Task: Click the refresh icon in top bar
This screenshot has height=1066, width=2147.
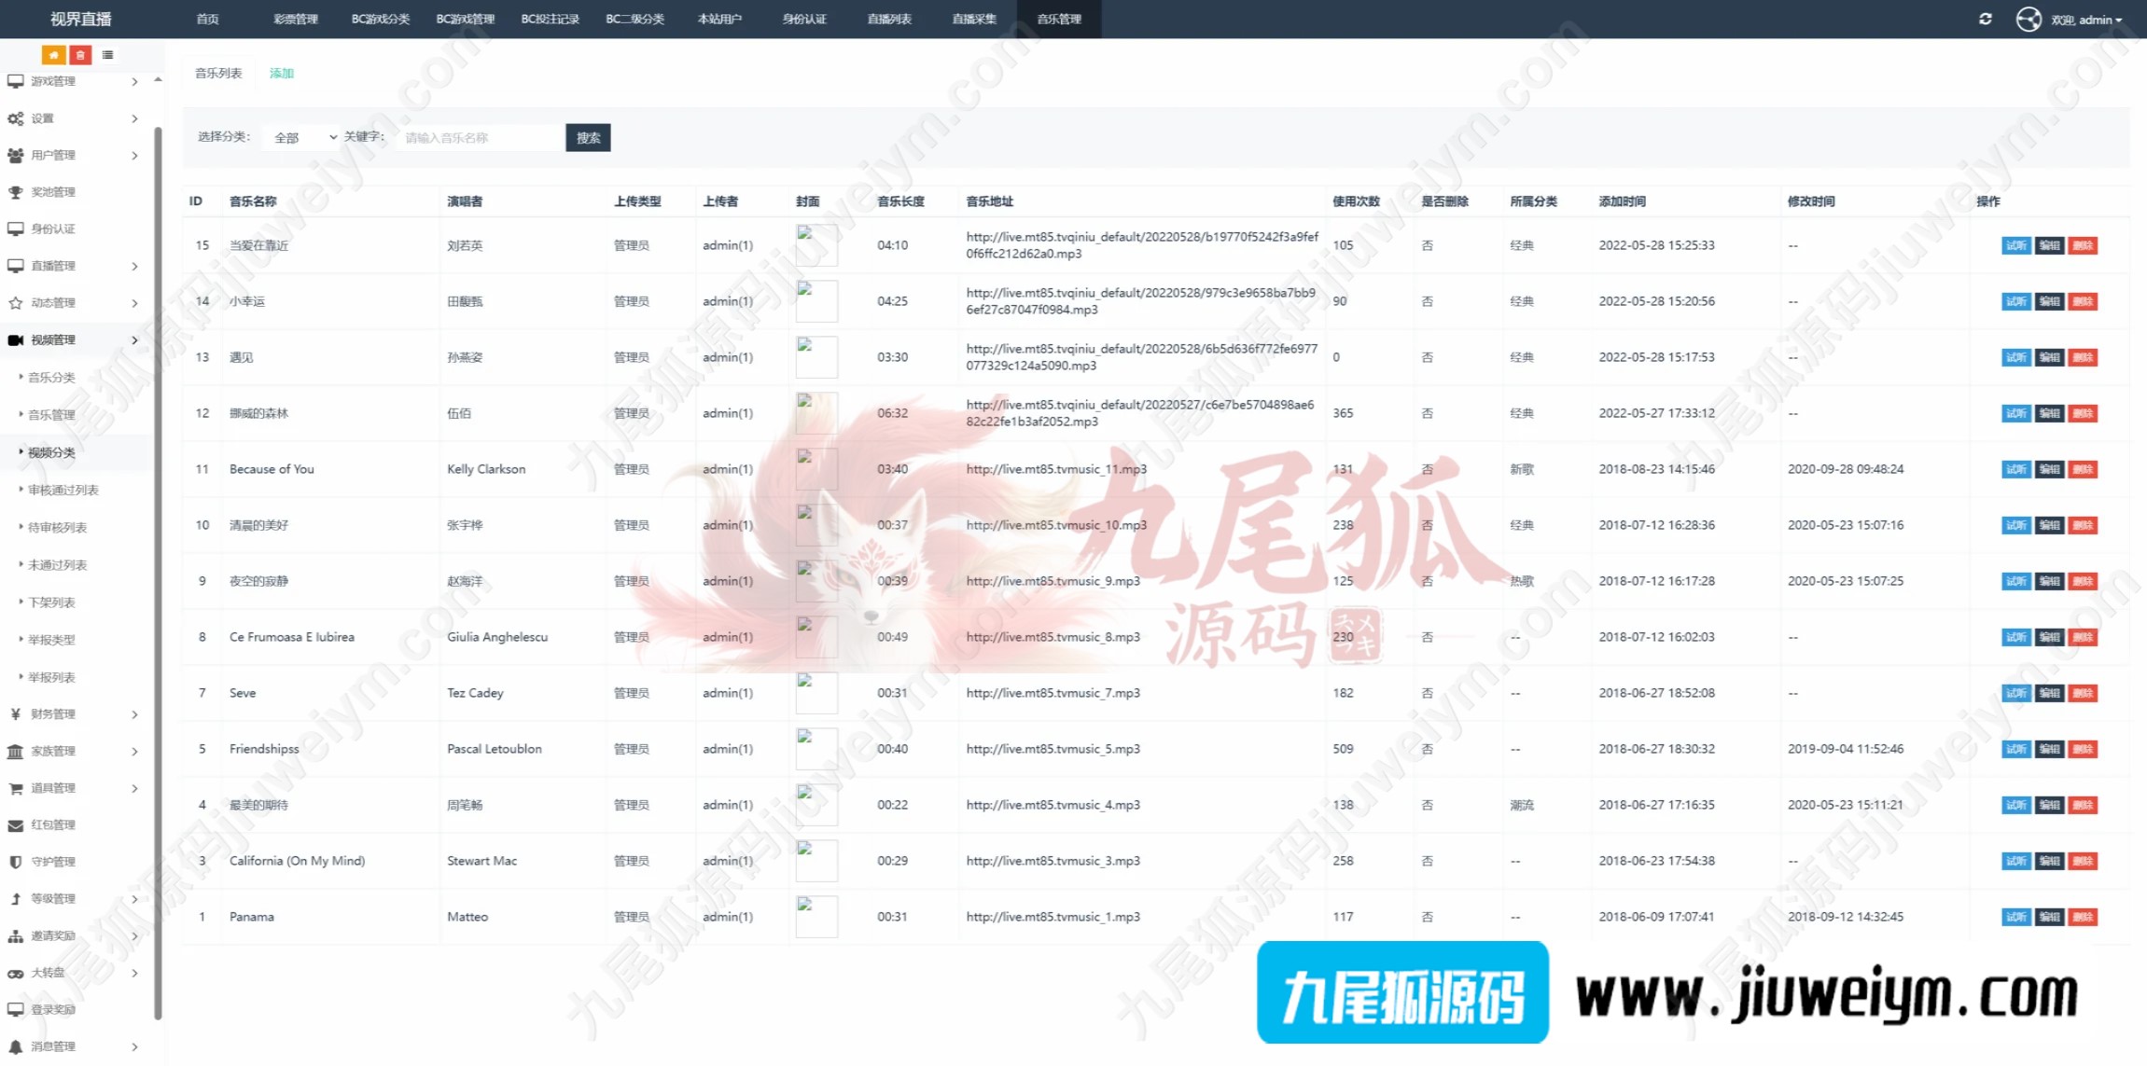Action: [x=1986, y=19]
